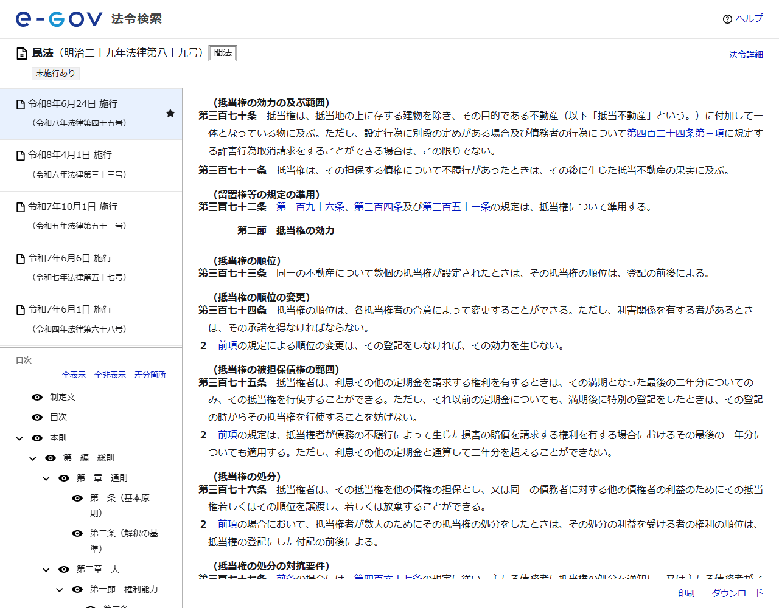Select the 令和8年4月1日 施行 version
This screenshot has width=779, height=608.
point(91,165)
